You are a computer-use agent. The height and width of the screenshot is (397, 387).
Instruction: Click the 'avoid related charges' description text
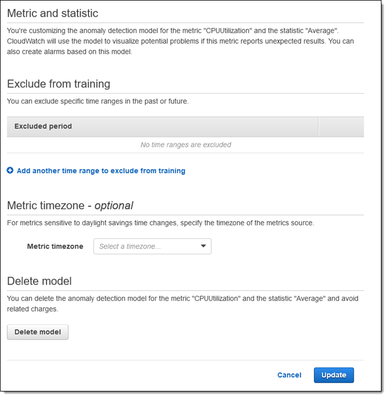[x=32, y=309]
